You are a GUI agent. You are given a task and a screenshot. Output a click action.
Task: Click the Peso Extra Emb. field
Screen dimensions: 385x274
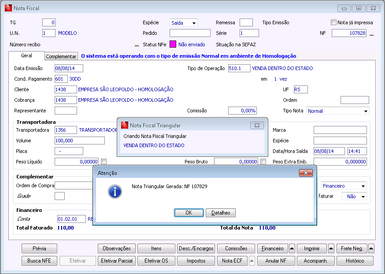pyautogui.click(x=340, y=162)
